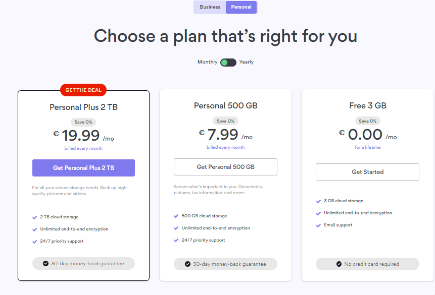Click the Free 3 GB plan title
Screen dimensions: 435x295
coord(368,105)
